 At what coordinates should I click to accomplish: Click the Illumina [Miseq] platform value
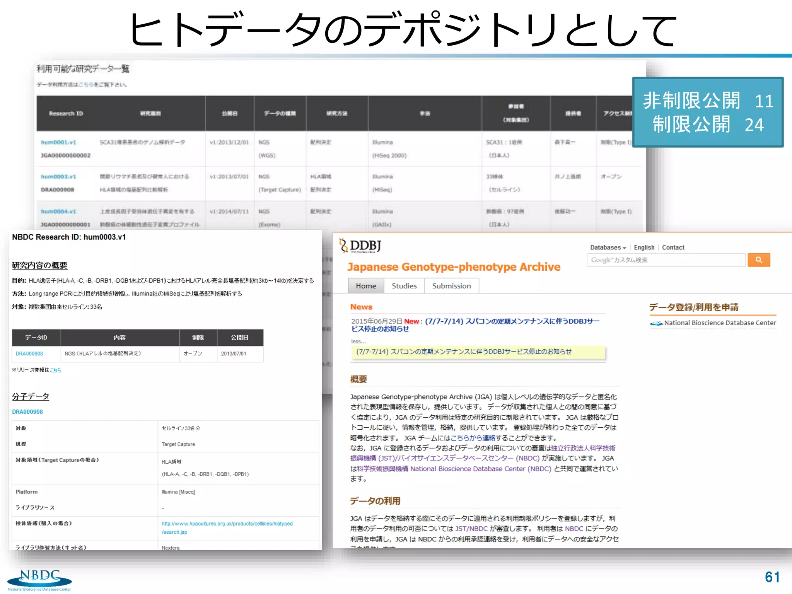pyautogui.click(x=178, y=492)
